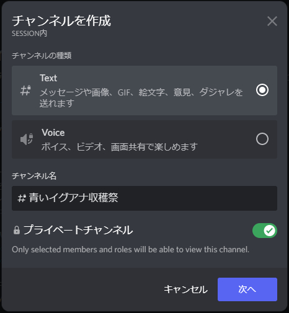
Task: Click the locked hashtag Text channel icon
Action: pyautogui.click(x=25, y=90)
